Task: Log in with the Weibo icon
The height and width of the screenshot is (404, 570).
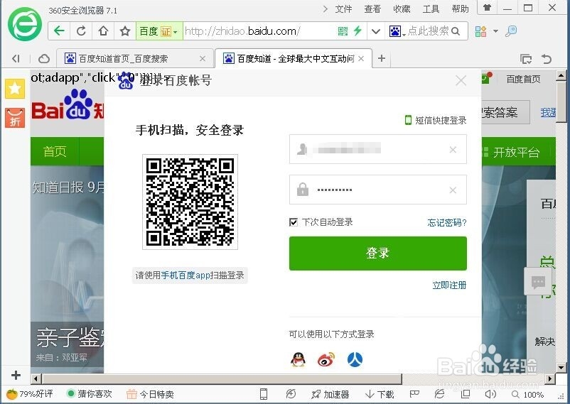Action: [326, 359]
